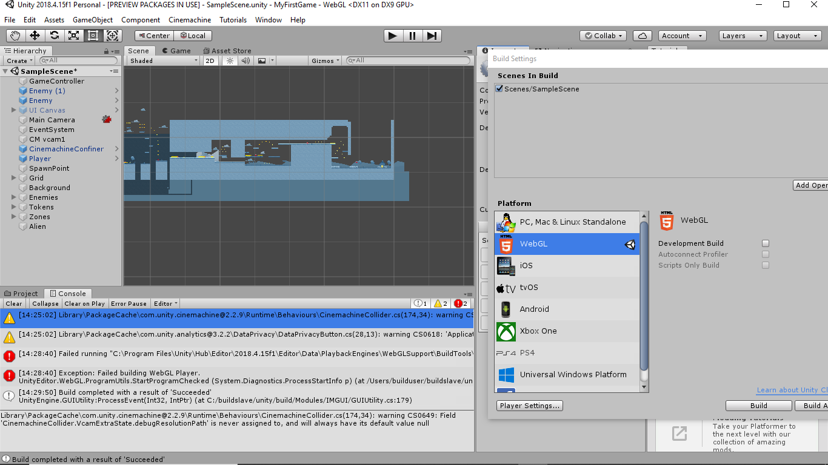Select the Android platform
Image resolution: width=828 pixels, height=465 pixels.
coord(567,309)
